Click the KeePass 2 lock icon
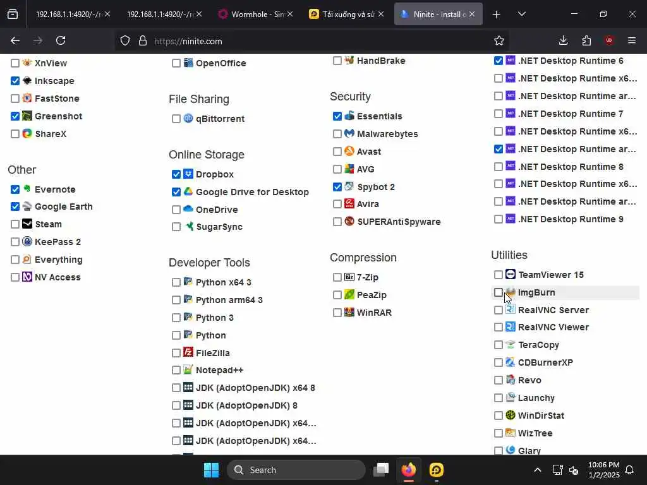This screenshot has height=485, width=647. (27, 242)
